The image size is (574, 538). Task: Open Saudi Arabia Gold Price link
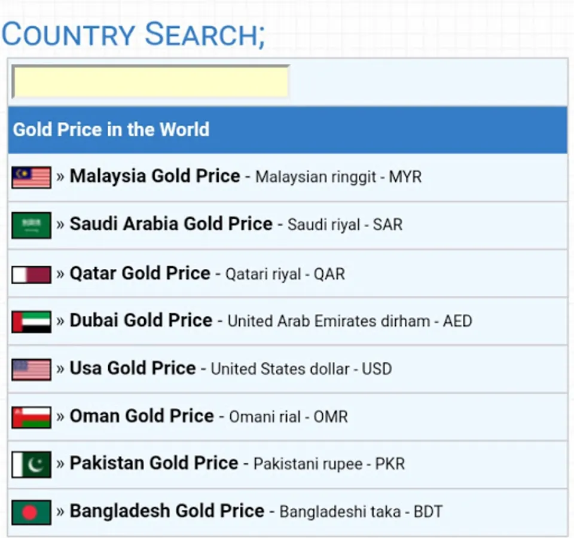(171, 224)
